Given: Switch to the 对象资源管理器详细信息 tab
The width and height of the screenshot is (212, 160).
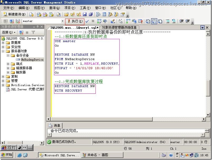Looking at the screenshot, I should (119, 28).
